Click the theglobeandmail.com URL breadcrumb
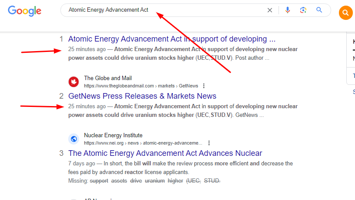 pyautogui.click(x=141, y=86)
